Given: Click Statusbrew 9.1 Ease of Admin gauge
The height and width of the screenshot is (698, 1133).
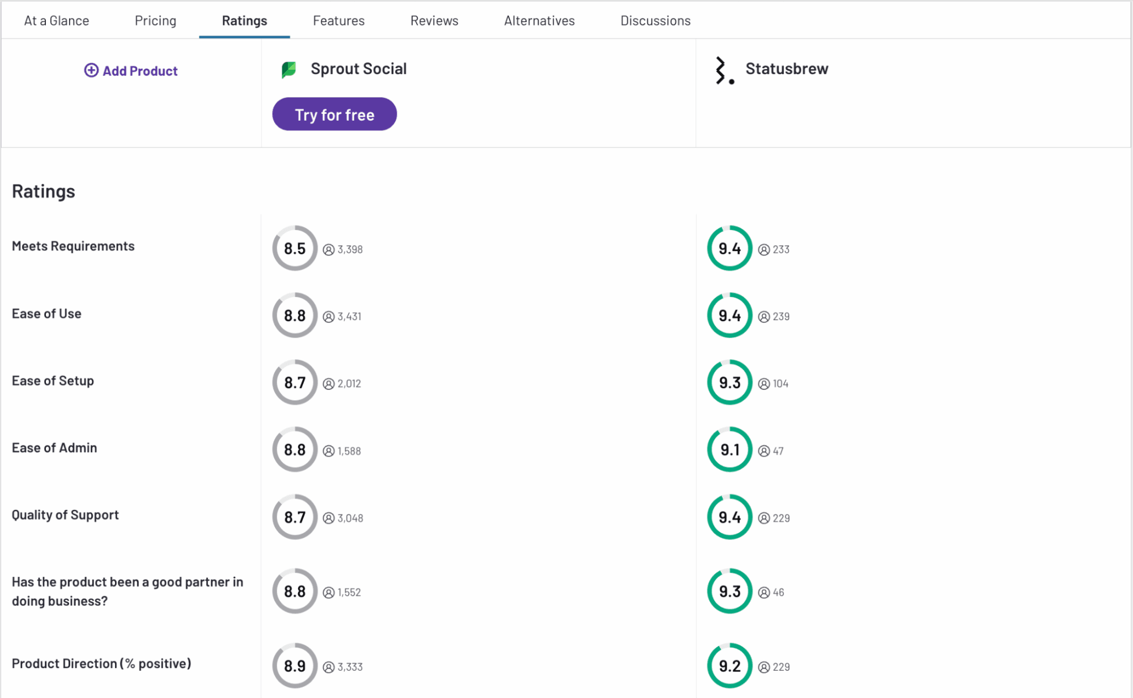Looking at the screenshot, I should point(729,449).
